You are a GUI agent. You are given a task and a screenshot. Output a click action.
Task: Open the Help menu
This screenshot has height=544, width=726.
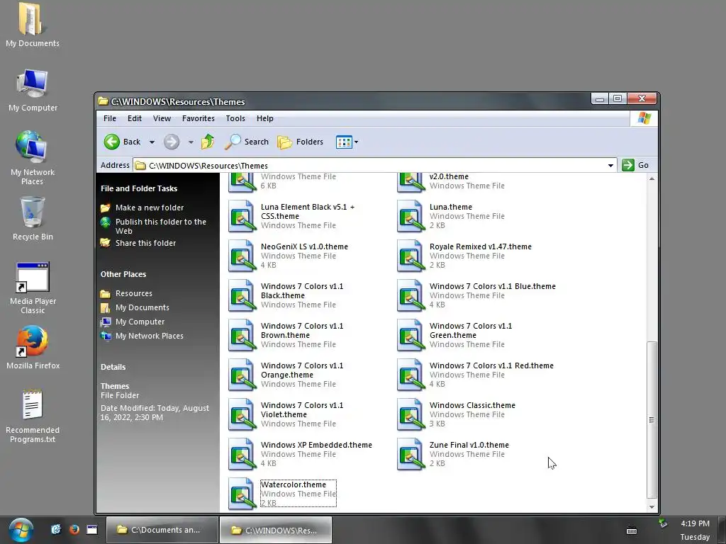[x=265, y=118]
